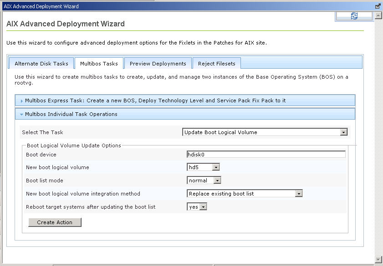This screenshot has height=266, width=383.
Task: Switch to the Alternate Disk Tasks tab
Action: [41, 63]
